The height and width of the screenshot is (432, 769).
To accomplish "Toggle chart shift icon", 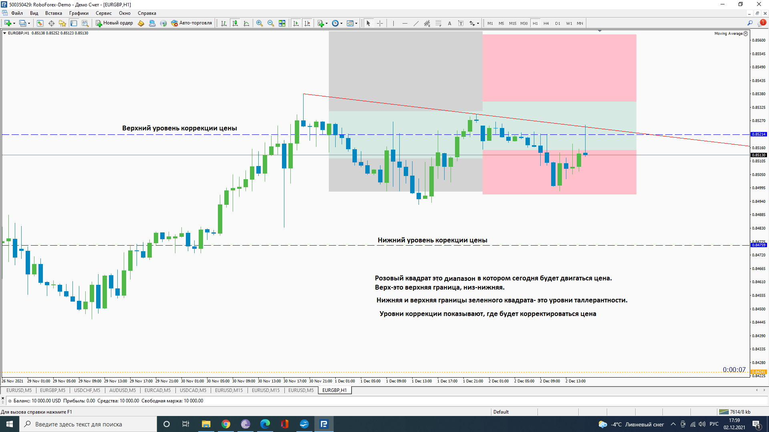I will click(307, 23).
